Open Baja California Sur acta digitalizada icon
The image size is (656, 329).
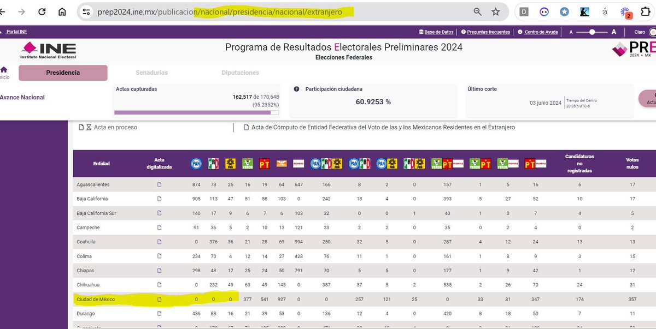pyautogui.click(x=160, y=213)
